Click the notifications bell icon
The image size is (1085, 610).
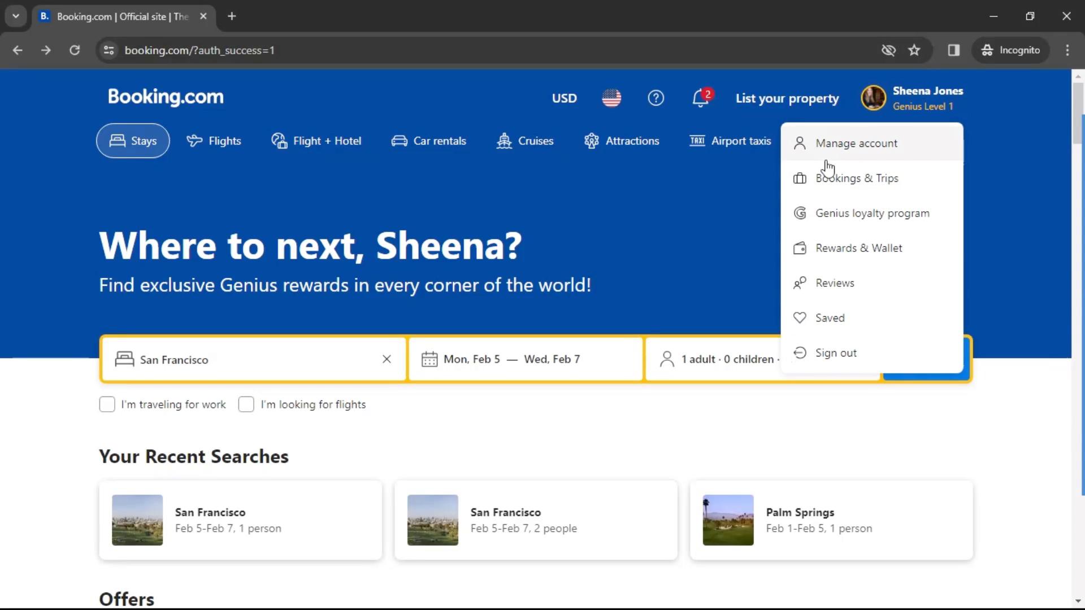pos(700,98)
